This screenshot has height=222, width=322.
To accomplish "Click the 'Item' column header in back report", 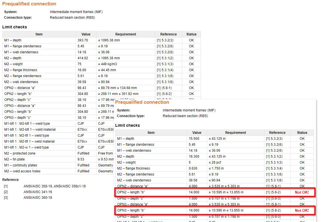I will pos(39,34).
